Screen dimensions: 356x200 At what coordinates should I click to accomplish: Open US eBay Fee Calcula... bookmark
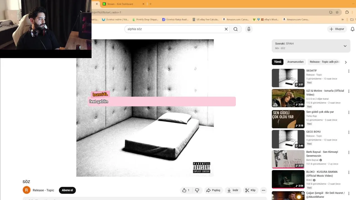tap(206, 20)
